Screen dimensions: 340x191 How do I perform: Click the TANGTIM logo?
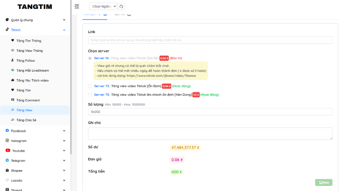[x=34, y=7]
